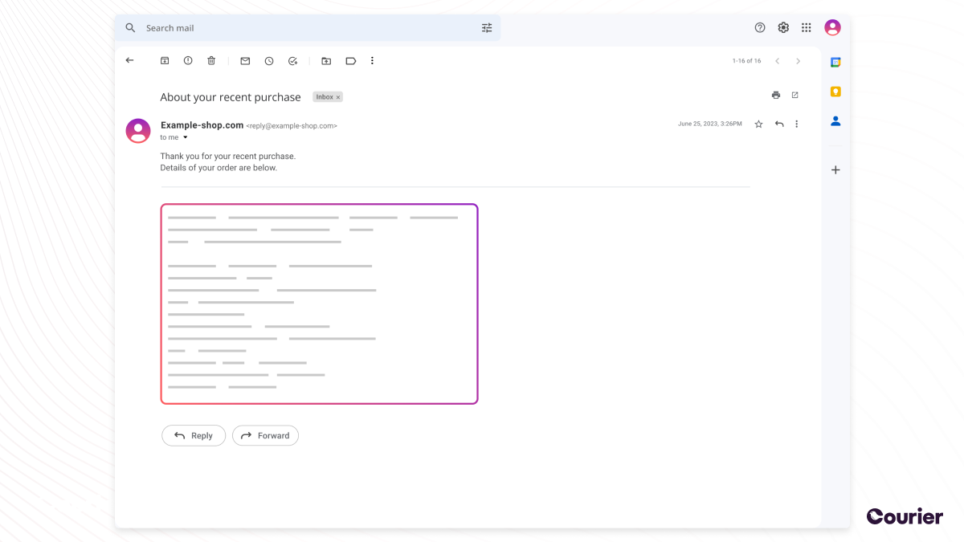The height and width of the screenshot is (542, 964).
Task: Forward the email
Action: 265,435
